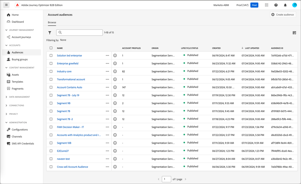This screenshot has height=184, width=301.
Task: Open the filter funnel icon
Action: tap(50, 33)
